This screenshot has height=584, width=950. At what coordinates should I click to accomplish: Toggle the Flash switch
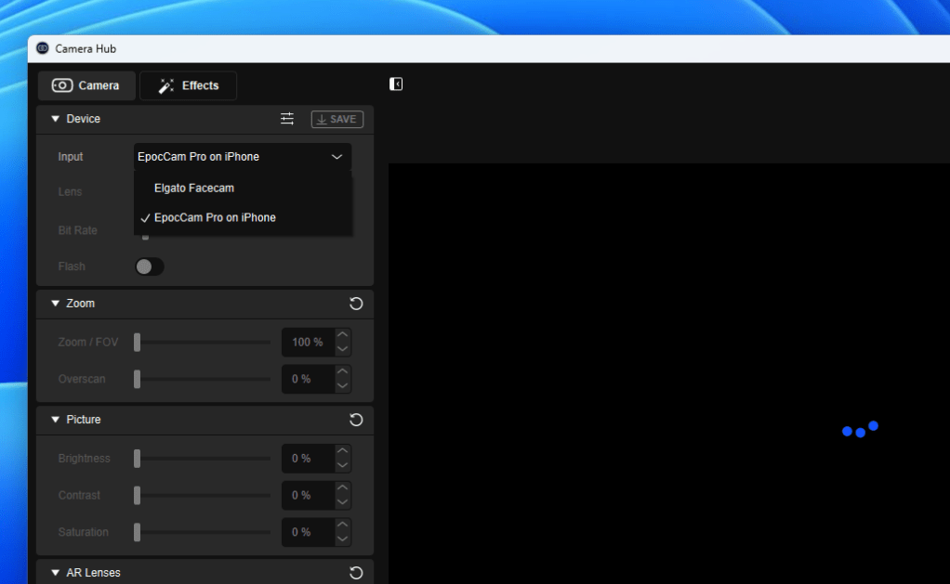149,266
